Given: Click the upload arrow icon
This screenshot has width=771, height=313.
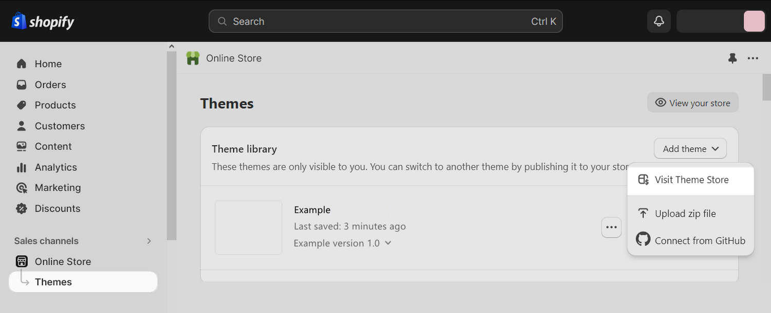Looking at the screenshot, I should coord(643,213).
